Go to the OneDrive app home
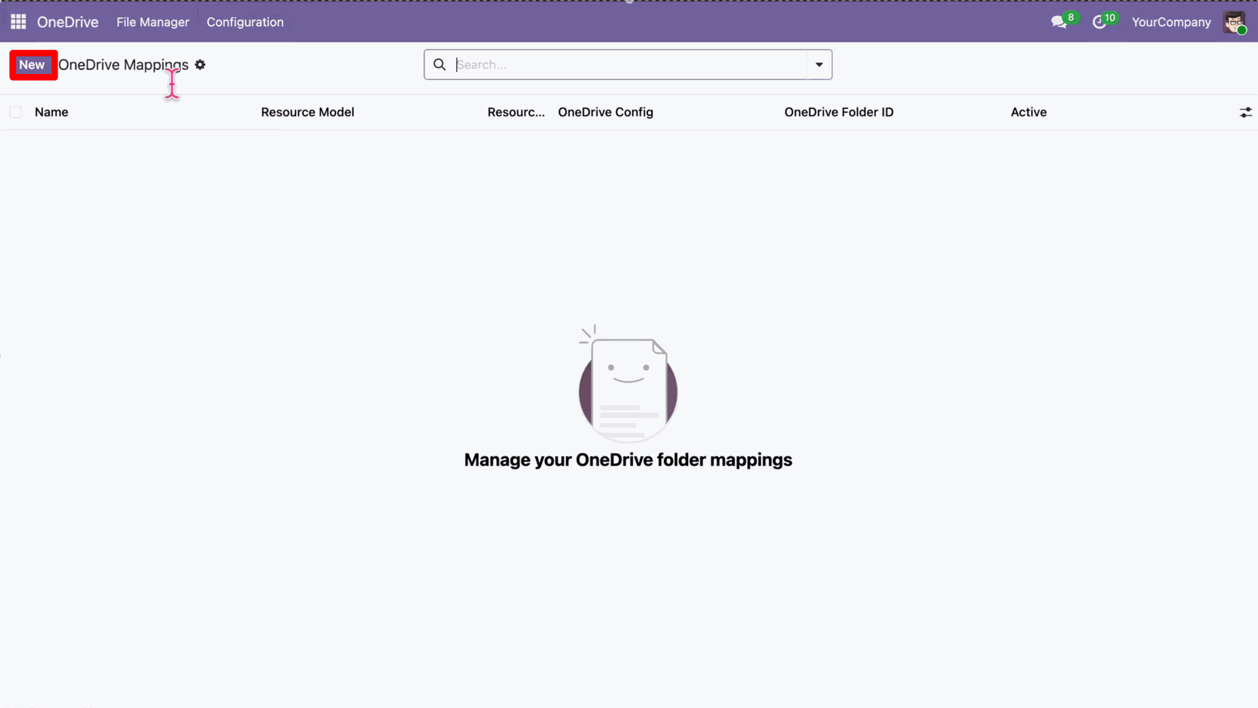1258x708 pixels. tap(67, 22)
